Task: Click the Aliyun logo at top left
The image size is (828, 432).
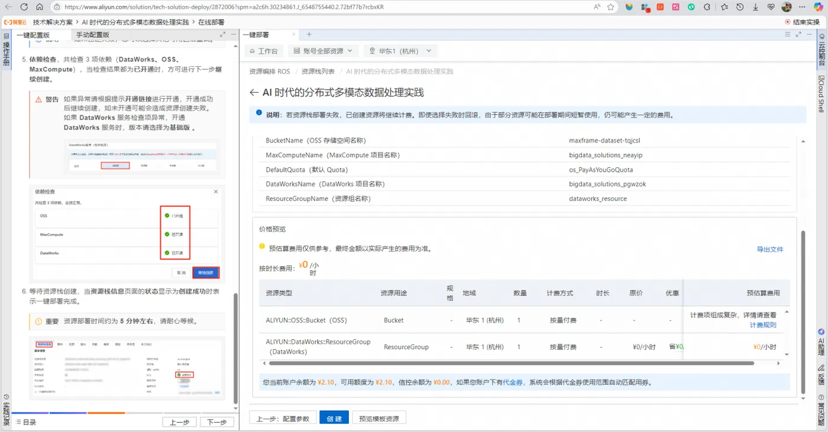Action: click(x=15, y=22)
